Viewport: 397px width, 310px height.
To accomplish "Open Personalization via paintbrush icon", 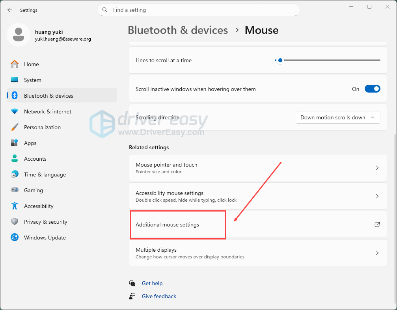I will (15, 127).
